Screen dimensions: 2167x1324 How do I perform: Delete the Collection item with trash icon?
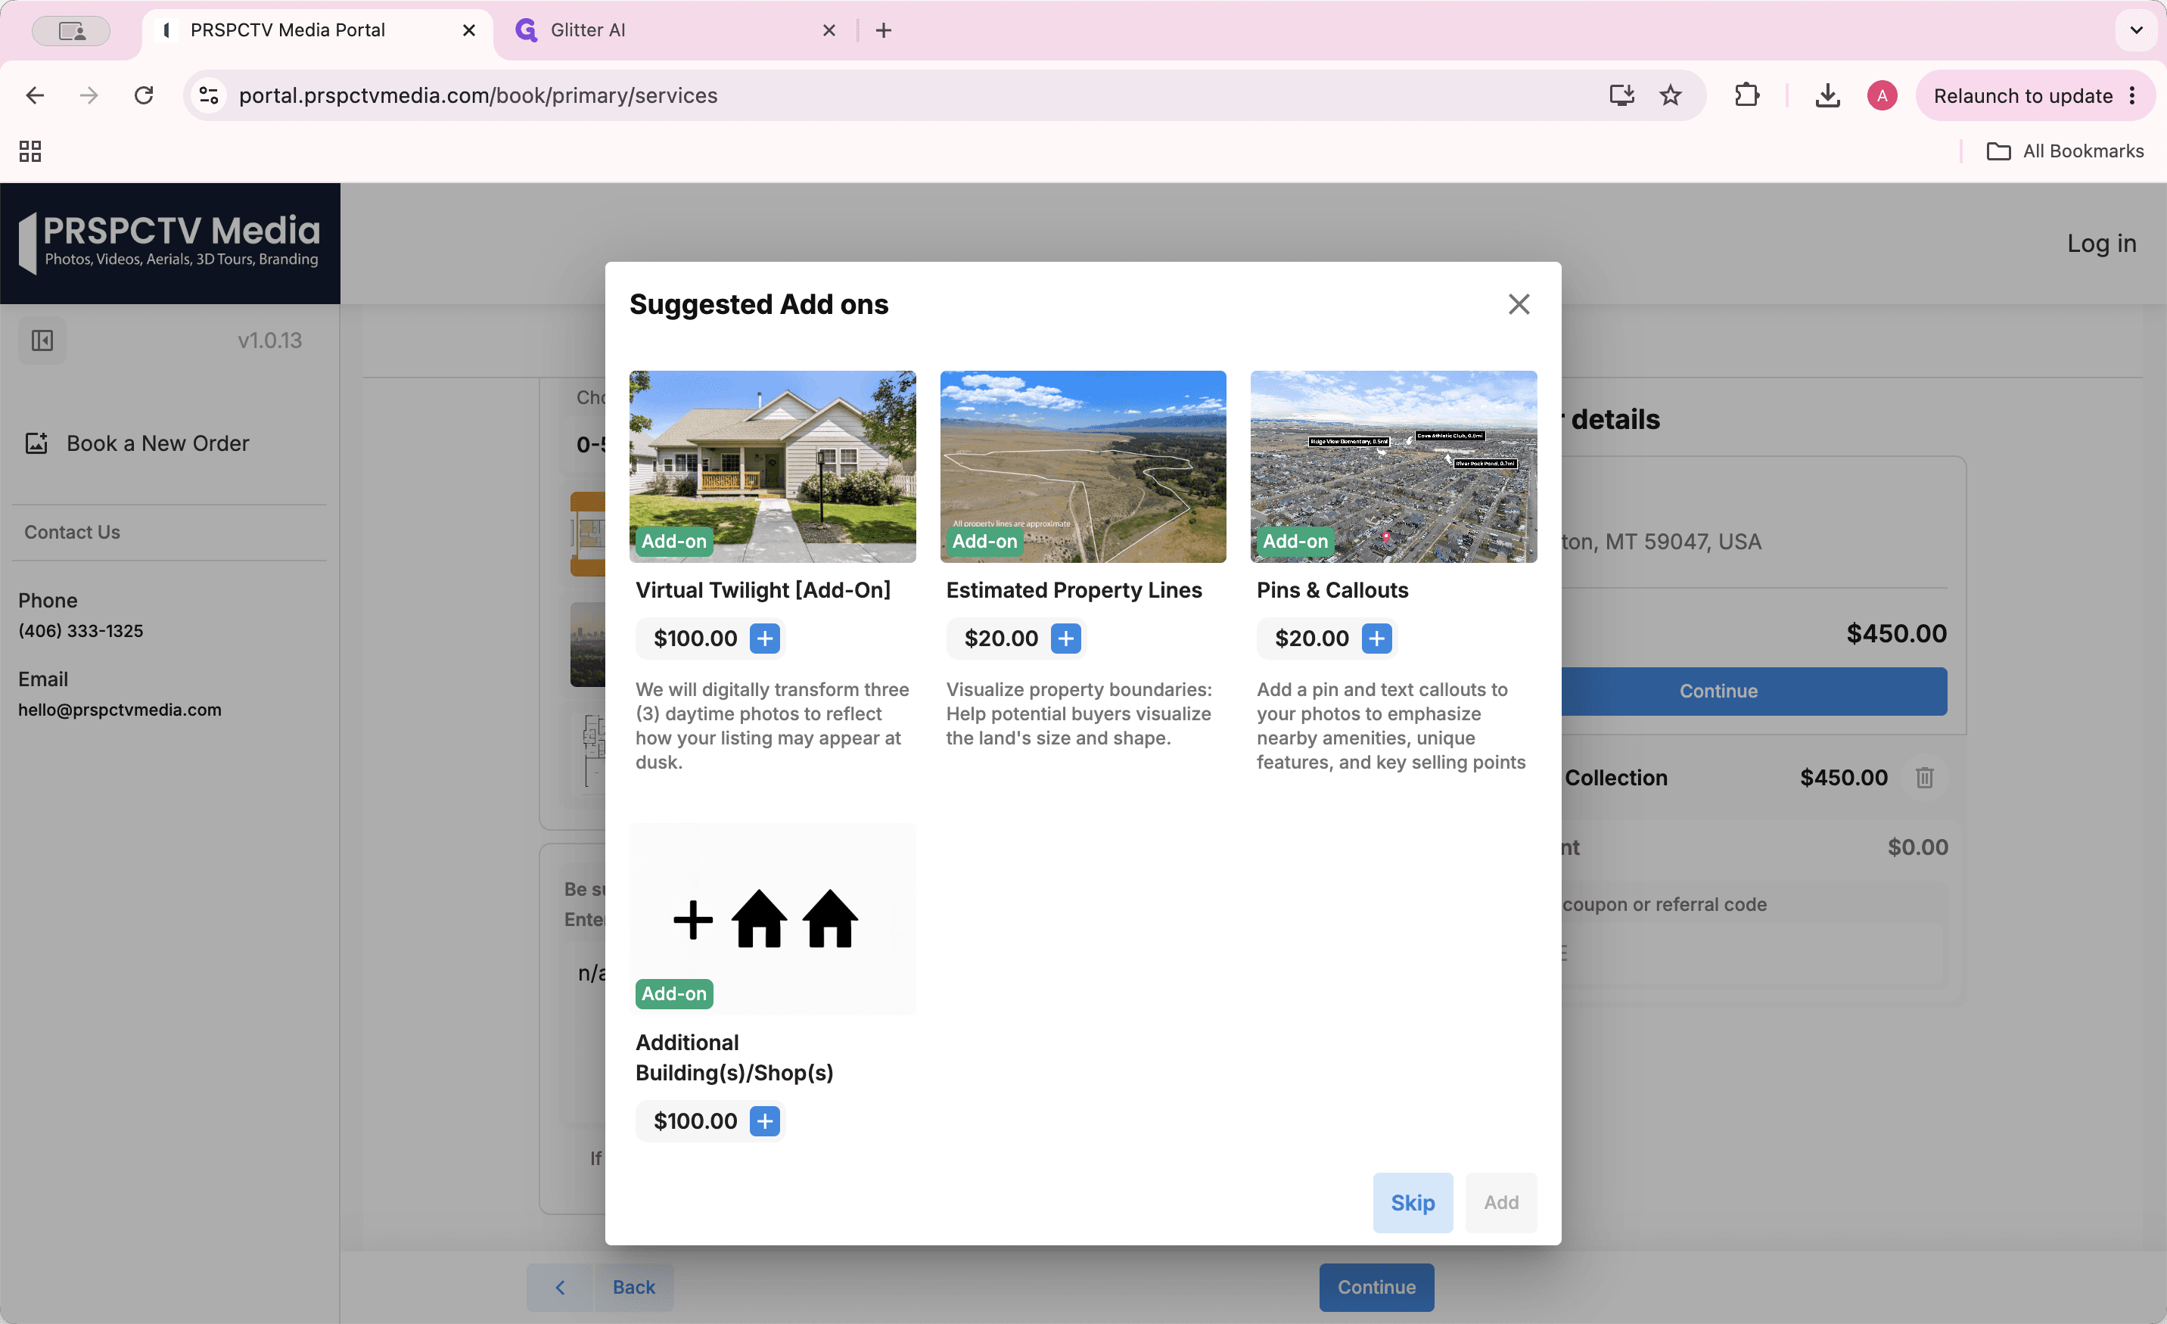click(1924, 777)
